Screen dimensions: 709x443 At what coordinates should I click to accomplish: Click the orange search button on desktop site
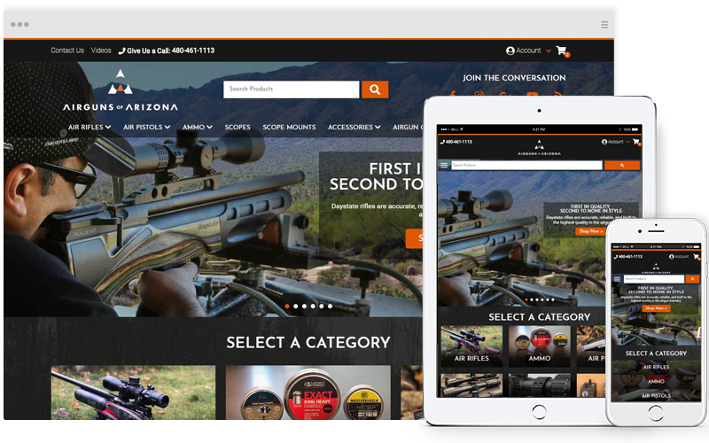375,89
